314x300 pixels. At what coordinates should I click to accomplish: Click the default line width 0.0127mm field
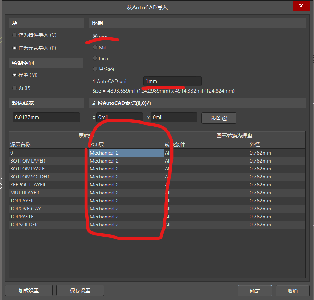click(x=46, y=117)
